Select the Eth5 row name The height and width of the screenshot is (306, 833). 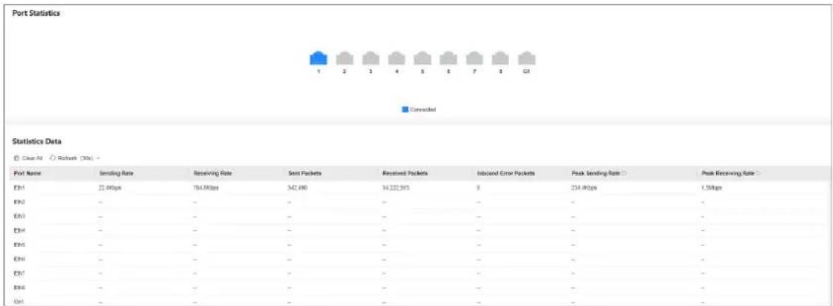tap(19, 245)
